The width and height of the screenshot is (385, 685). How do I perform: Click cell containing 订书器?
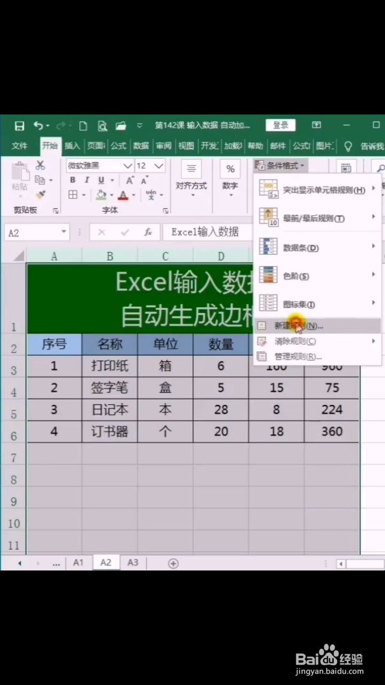pyautogui.click(x=110, y=431)
